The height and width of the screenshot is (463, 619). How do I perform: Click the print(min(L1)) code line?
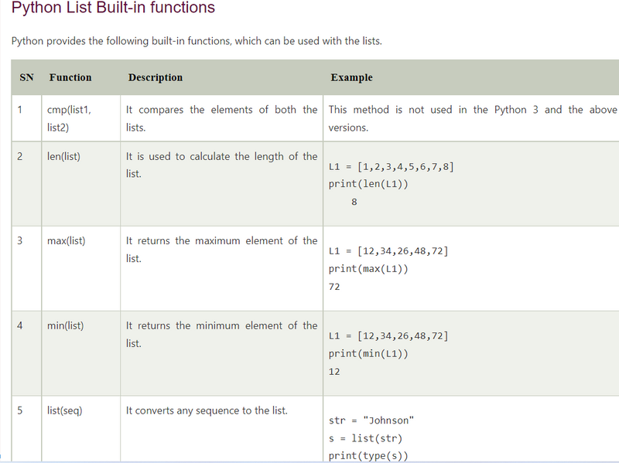[x=368, y=354]
